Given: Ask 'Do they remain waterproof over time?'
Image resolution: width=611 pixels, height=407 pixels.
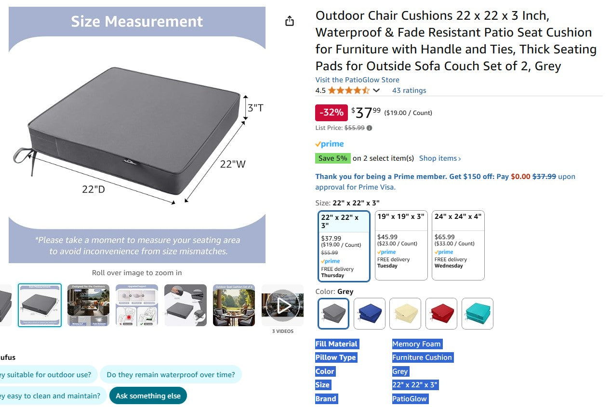Looking at the screenshot, I should click(171, 375).
